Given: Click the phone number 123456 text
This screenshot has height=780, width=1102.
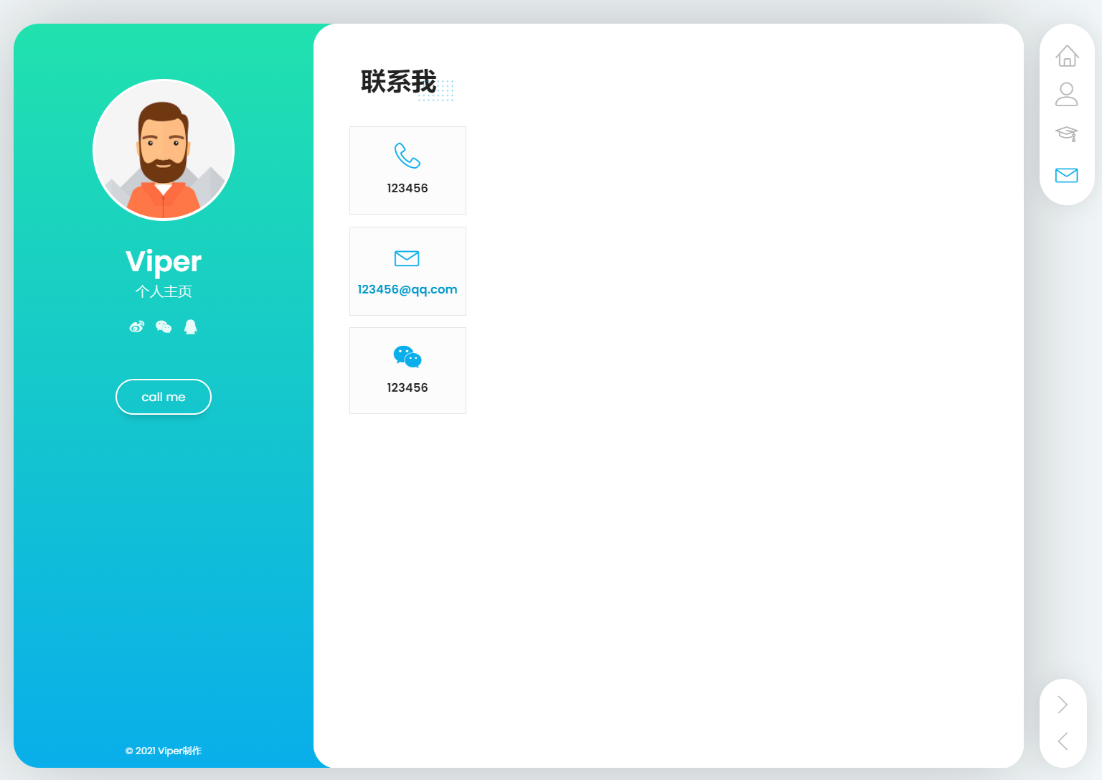Looking at the screenshot, I should pyautogui.click(x=407, y=189).
